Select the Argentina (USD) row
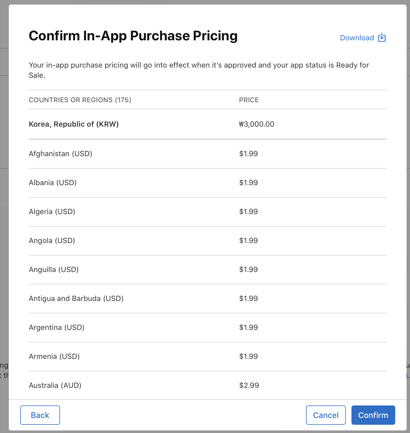The width and height of the screenshot is (410, 433). 57,327
